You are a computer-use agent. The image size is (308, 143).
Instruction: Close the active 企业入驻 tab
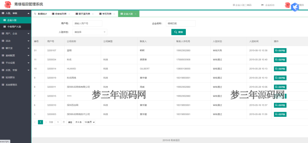[136, 14]
